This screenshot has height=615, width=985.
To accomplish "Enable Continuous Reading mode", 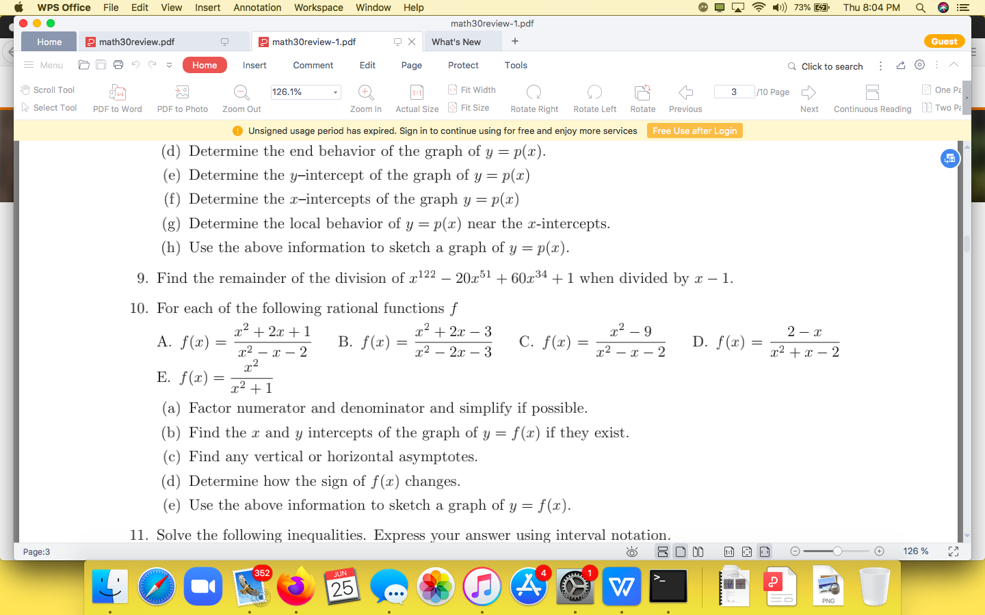I will [x=872, y=97].
